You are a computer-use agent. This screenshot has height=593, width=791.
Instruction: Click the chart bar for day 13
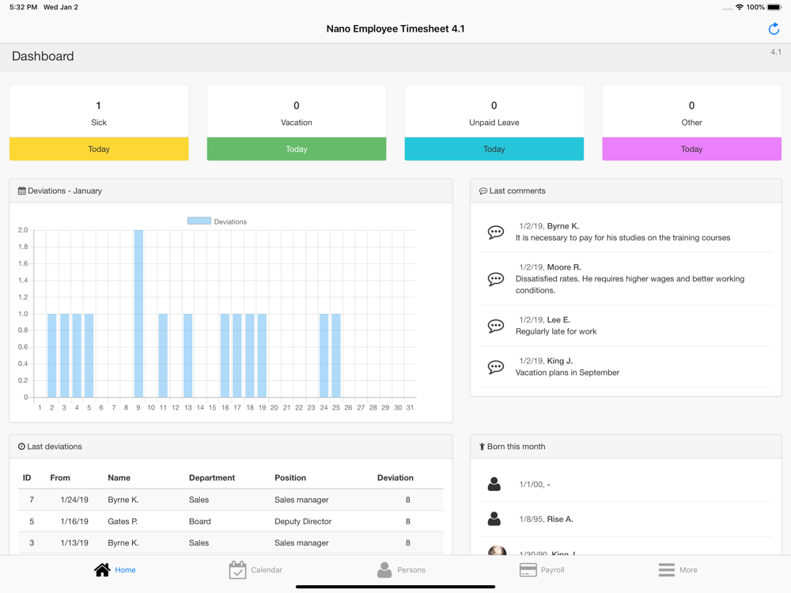coord(187,356)
